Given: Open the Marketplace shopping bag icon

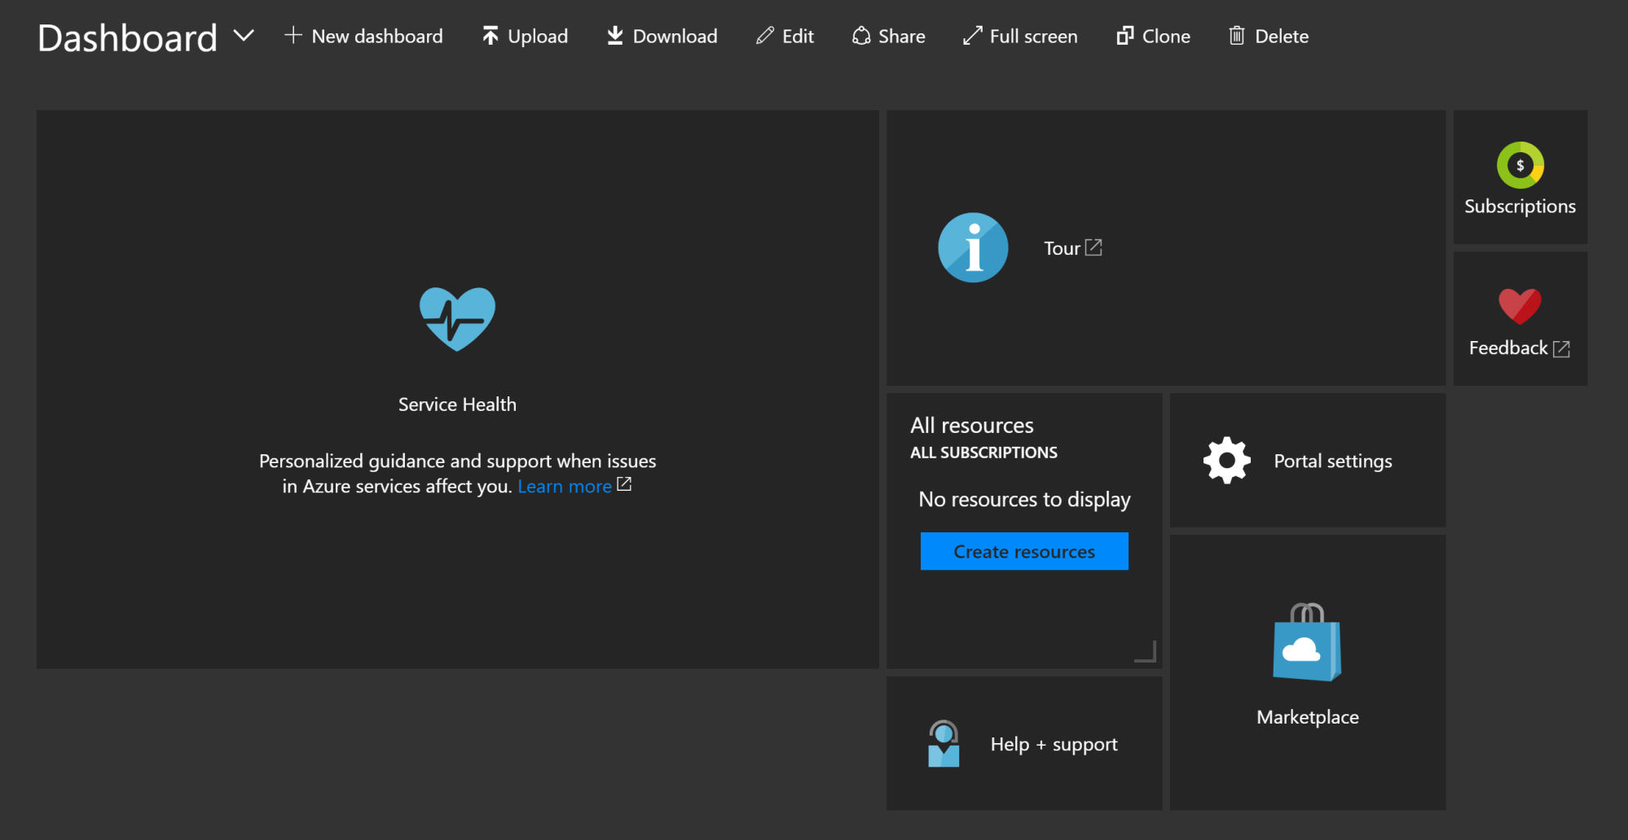Looking at the screenshot, I should pos(1307,642).
